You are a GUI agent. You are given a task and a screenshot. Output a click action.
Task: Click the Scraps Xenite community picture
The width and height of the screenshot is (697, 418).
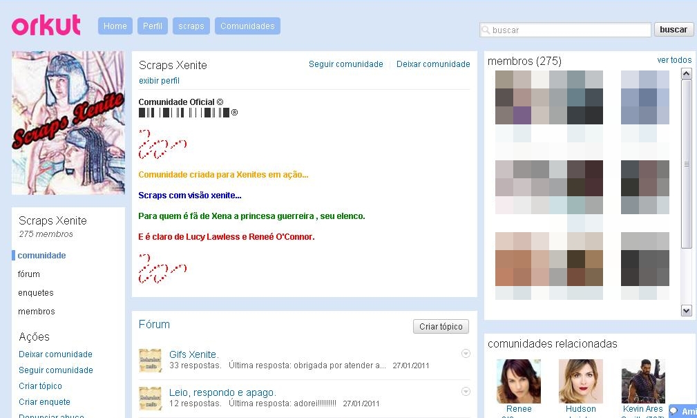tap(68, 123)
